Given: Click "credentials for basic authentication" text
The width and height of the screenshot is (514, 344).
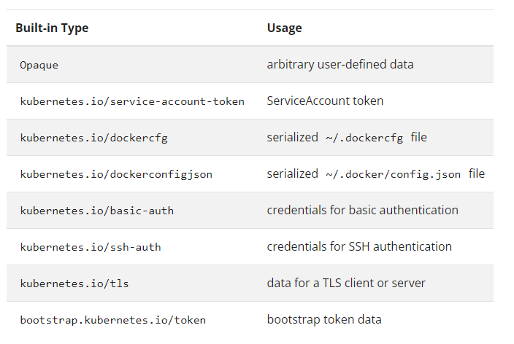Looking at the screenshot, I should pos(362,210).
